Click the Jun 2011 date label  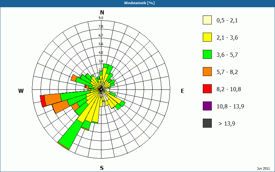(263, 169)
